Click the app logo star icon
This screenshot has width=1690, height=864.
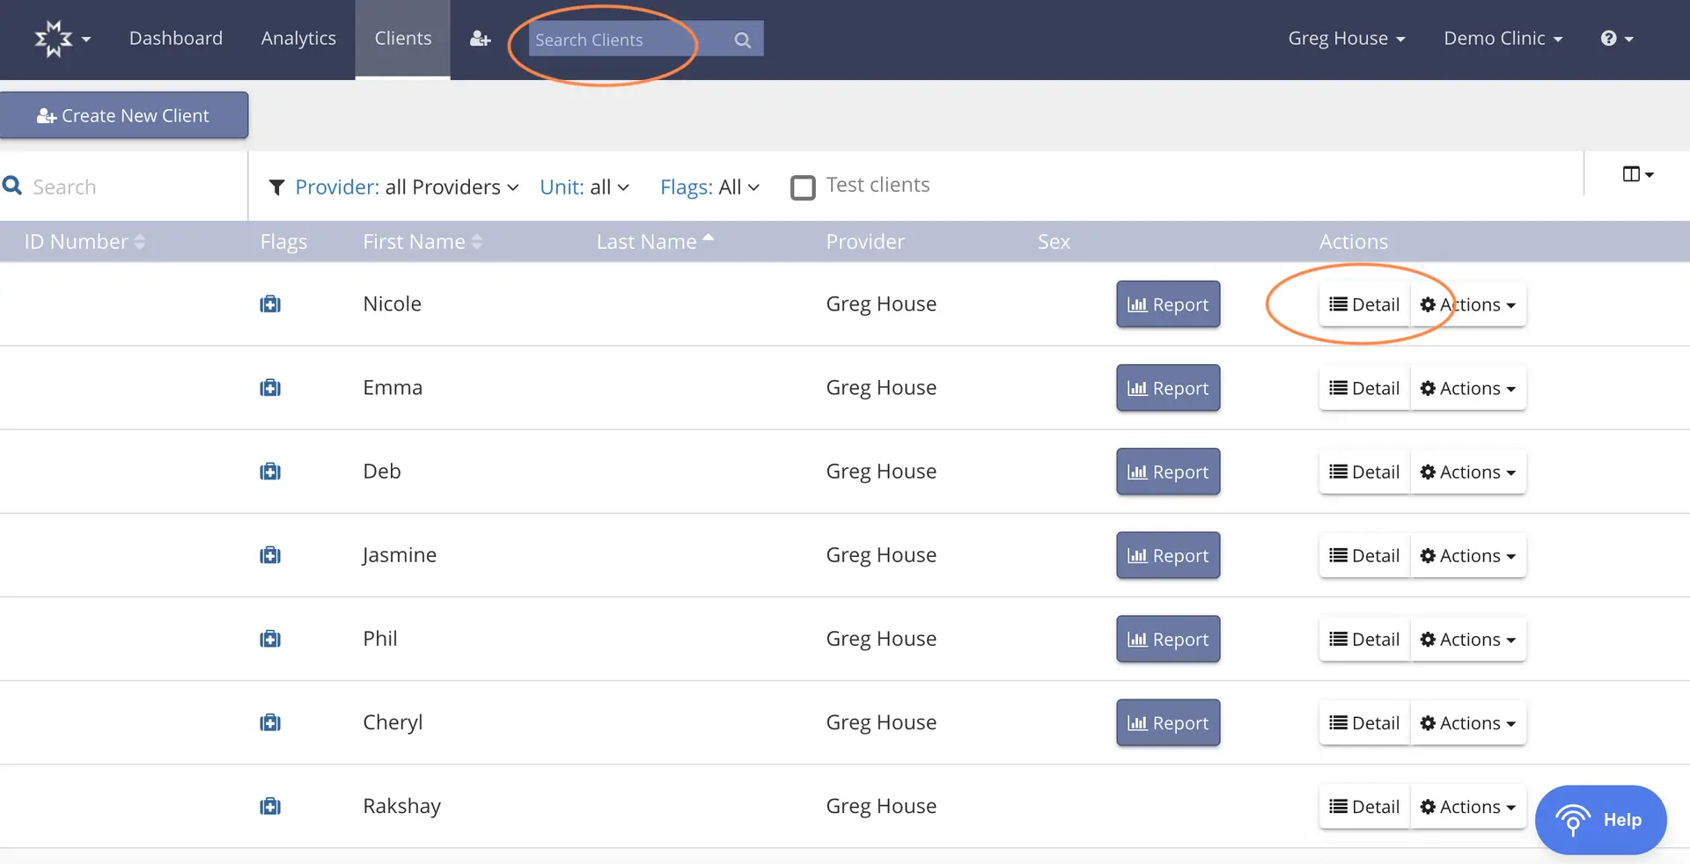pos(53,38)
